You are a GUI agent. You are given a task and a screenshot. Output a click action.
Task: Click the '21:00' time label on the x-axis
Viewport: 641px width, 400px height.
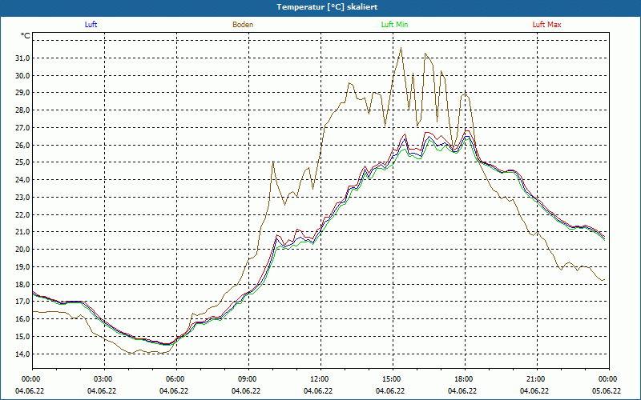537,379
